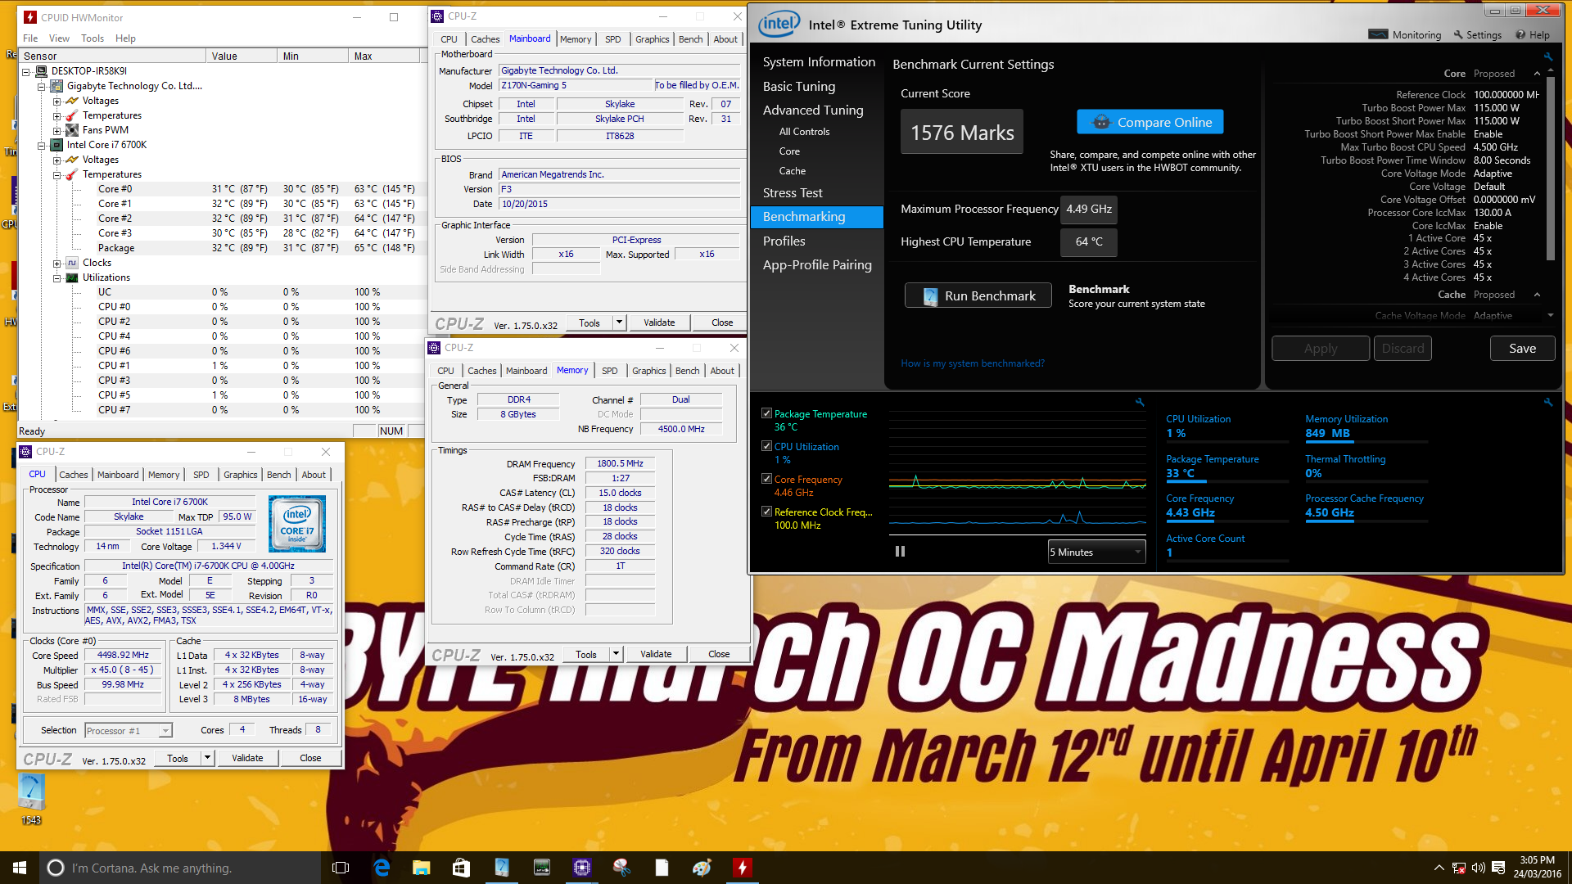
Task: Expand the Clocks node in HWMonitor
Action: (x=57, y=263)
